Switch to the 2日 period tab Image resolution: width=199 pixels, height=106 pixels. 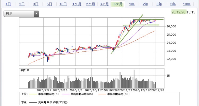pyautogui.click(x=22, y=4)
